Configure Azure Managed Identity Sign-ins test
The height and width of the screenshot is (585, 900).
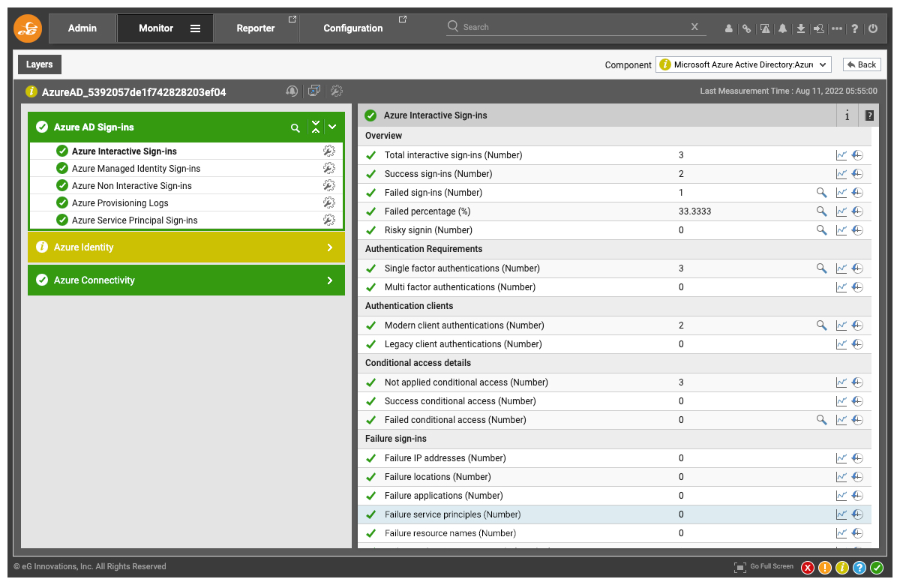[x=328, y=168]
